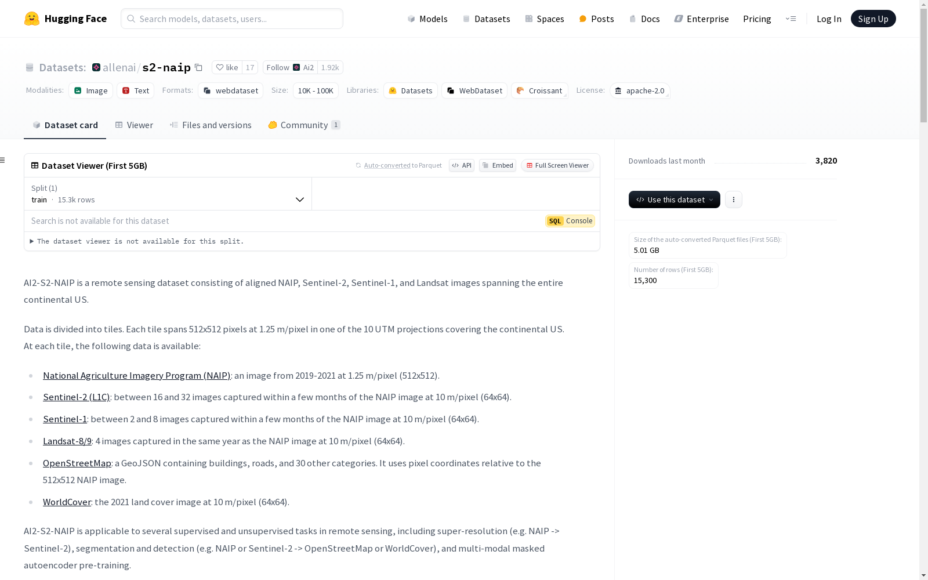
Task: Click the 5.01 GB Parquet size value
Action: [x=646, y=250]
